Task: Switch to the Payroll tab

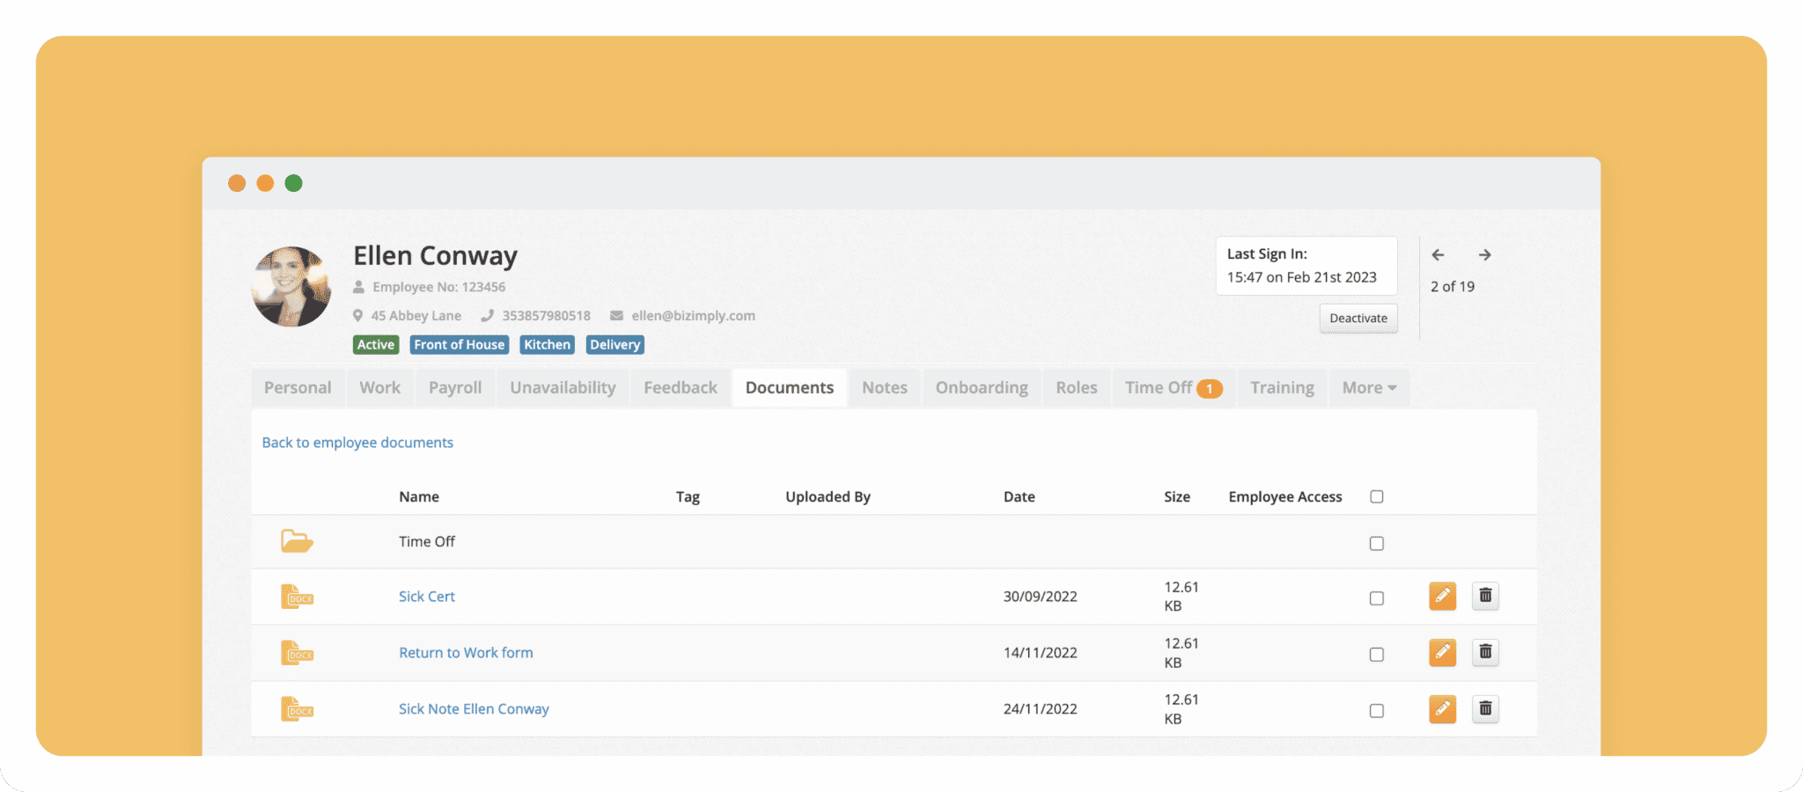Action: click(454, 387)
